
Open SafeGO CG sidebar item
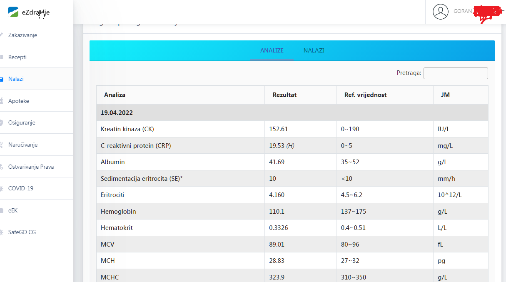(22, 232)
